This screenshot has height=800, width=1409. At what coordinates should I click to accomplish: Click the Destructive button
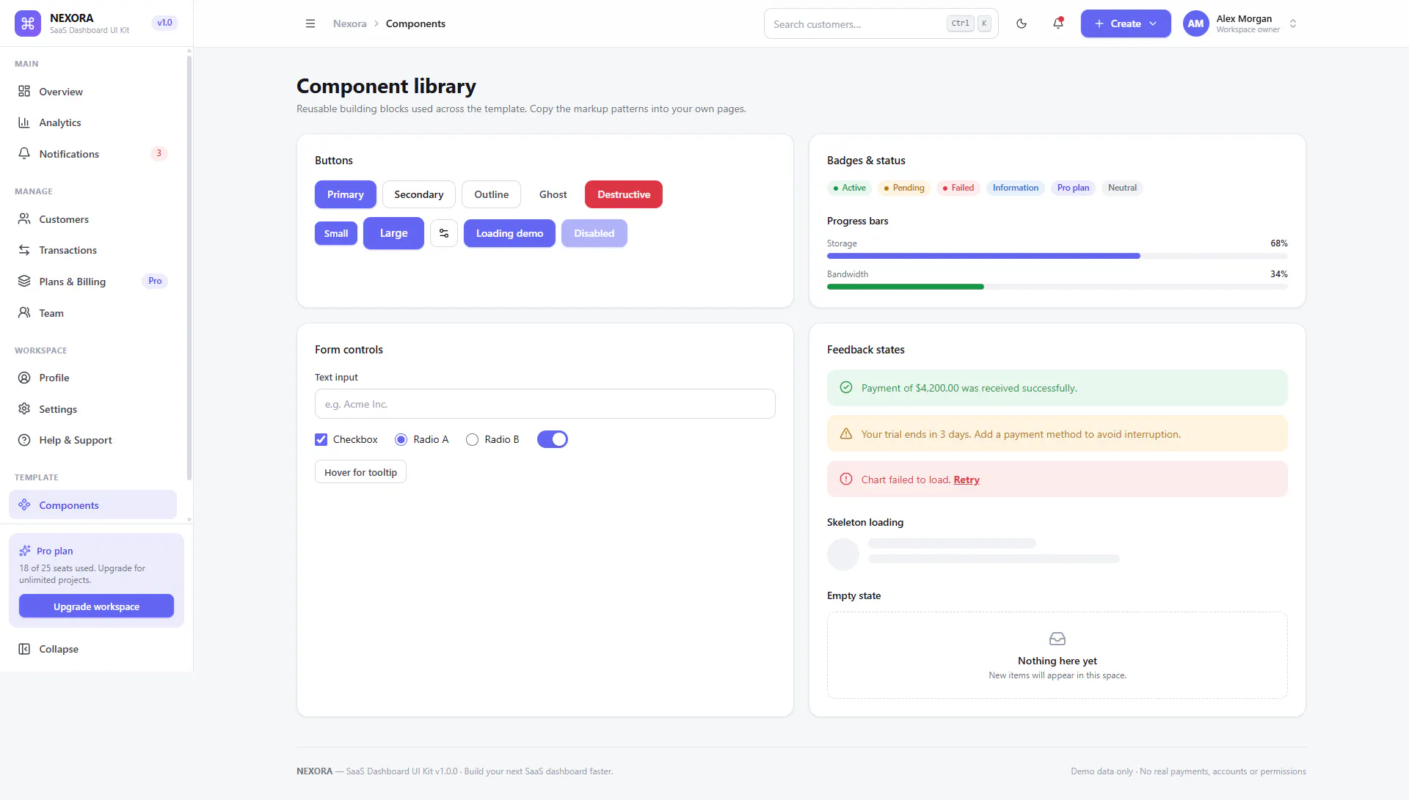[624, 194]
